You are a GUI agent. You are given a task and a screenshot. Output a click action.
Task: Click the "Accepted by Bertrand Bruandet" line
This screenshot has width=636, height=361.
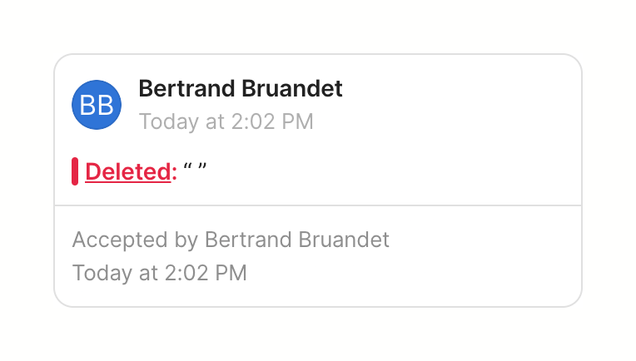pos(231,240)
